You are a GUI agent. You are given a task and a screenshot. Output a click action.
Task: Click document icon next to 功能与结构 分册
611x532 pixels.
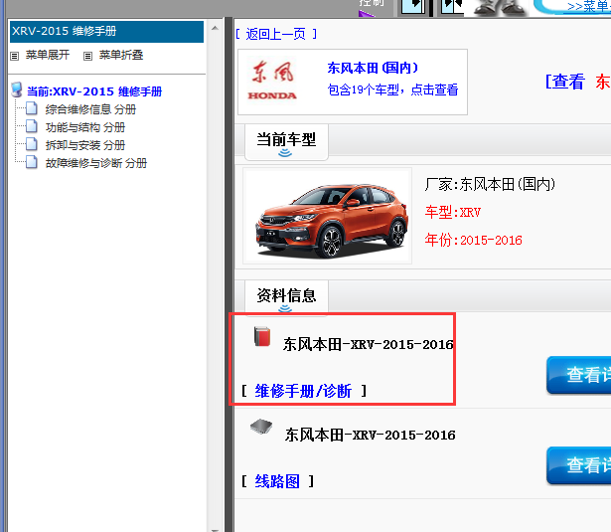(32, 126)
